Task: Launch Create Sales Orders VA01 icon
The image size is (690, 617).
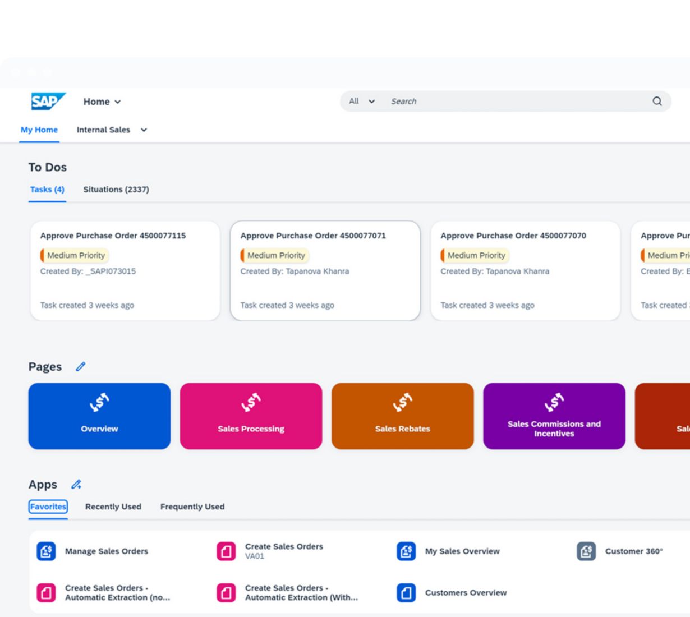Action: click(x=226, y=551)
